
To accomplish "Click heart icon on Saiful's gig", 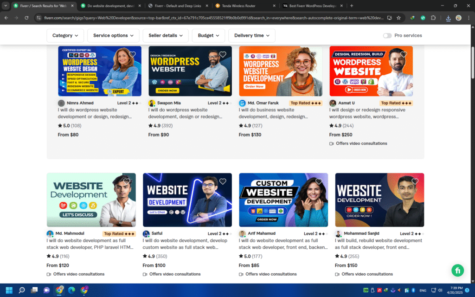I will [223, 181].
